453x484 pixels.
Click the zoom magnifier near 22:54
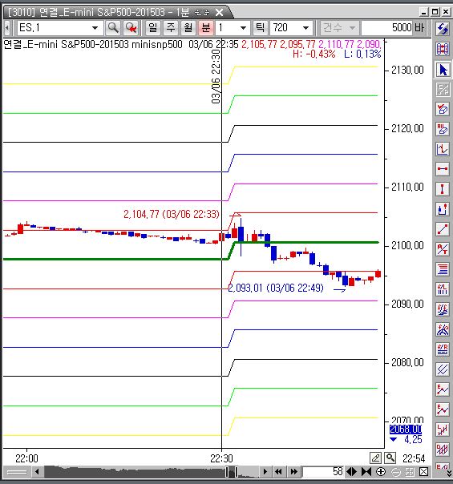coord(390,458)
